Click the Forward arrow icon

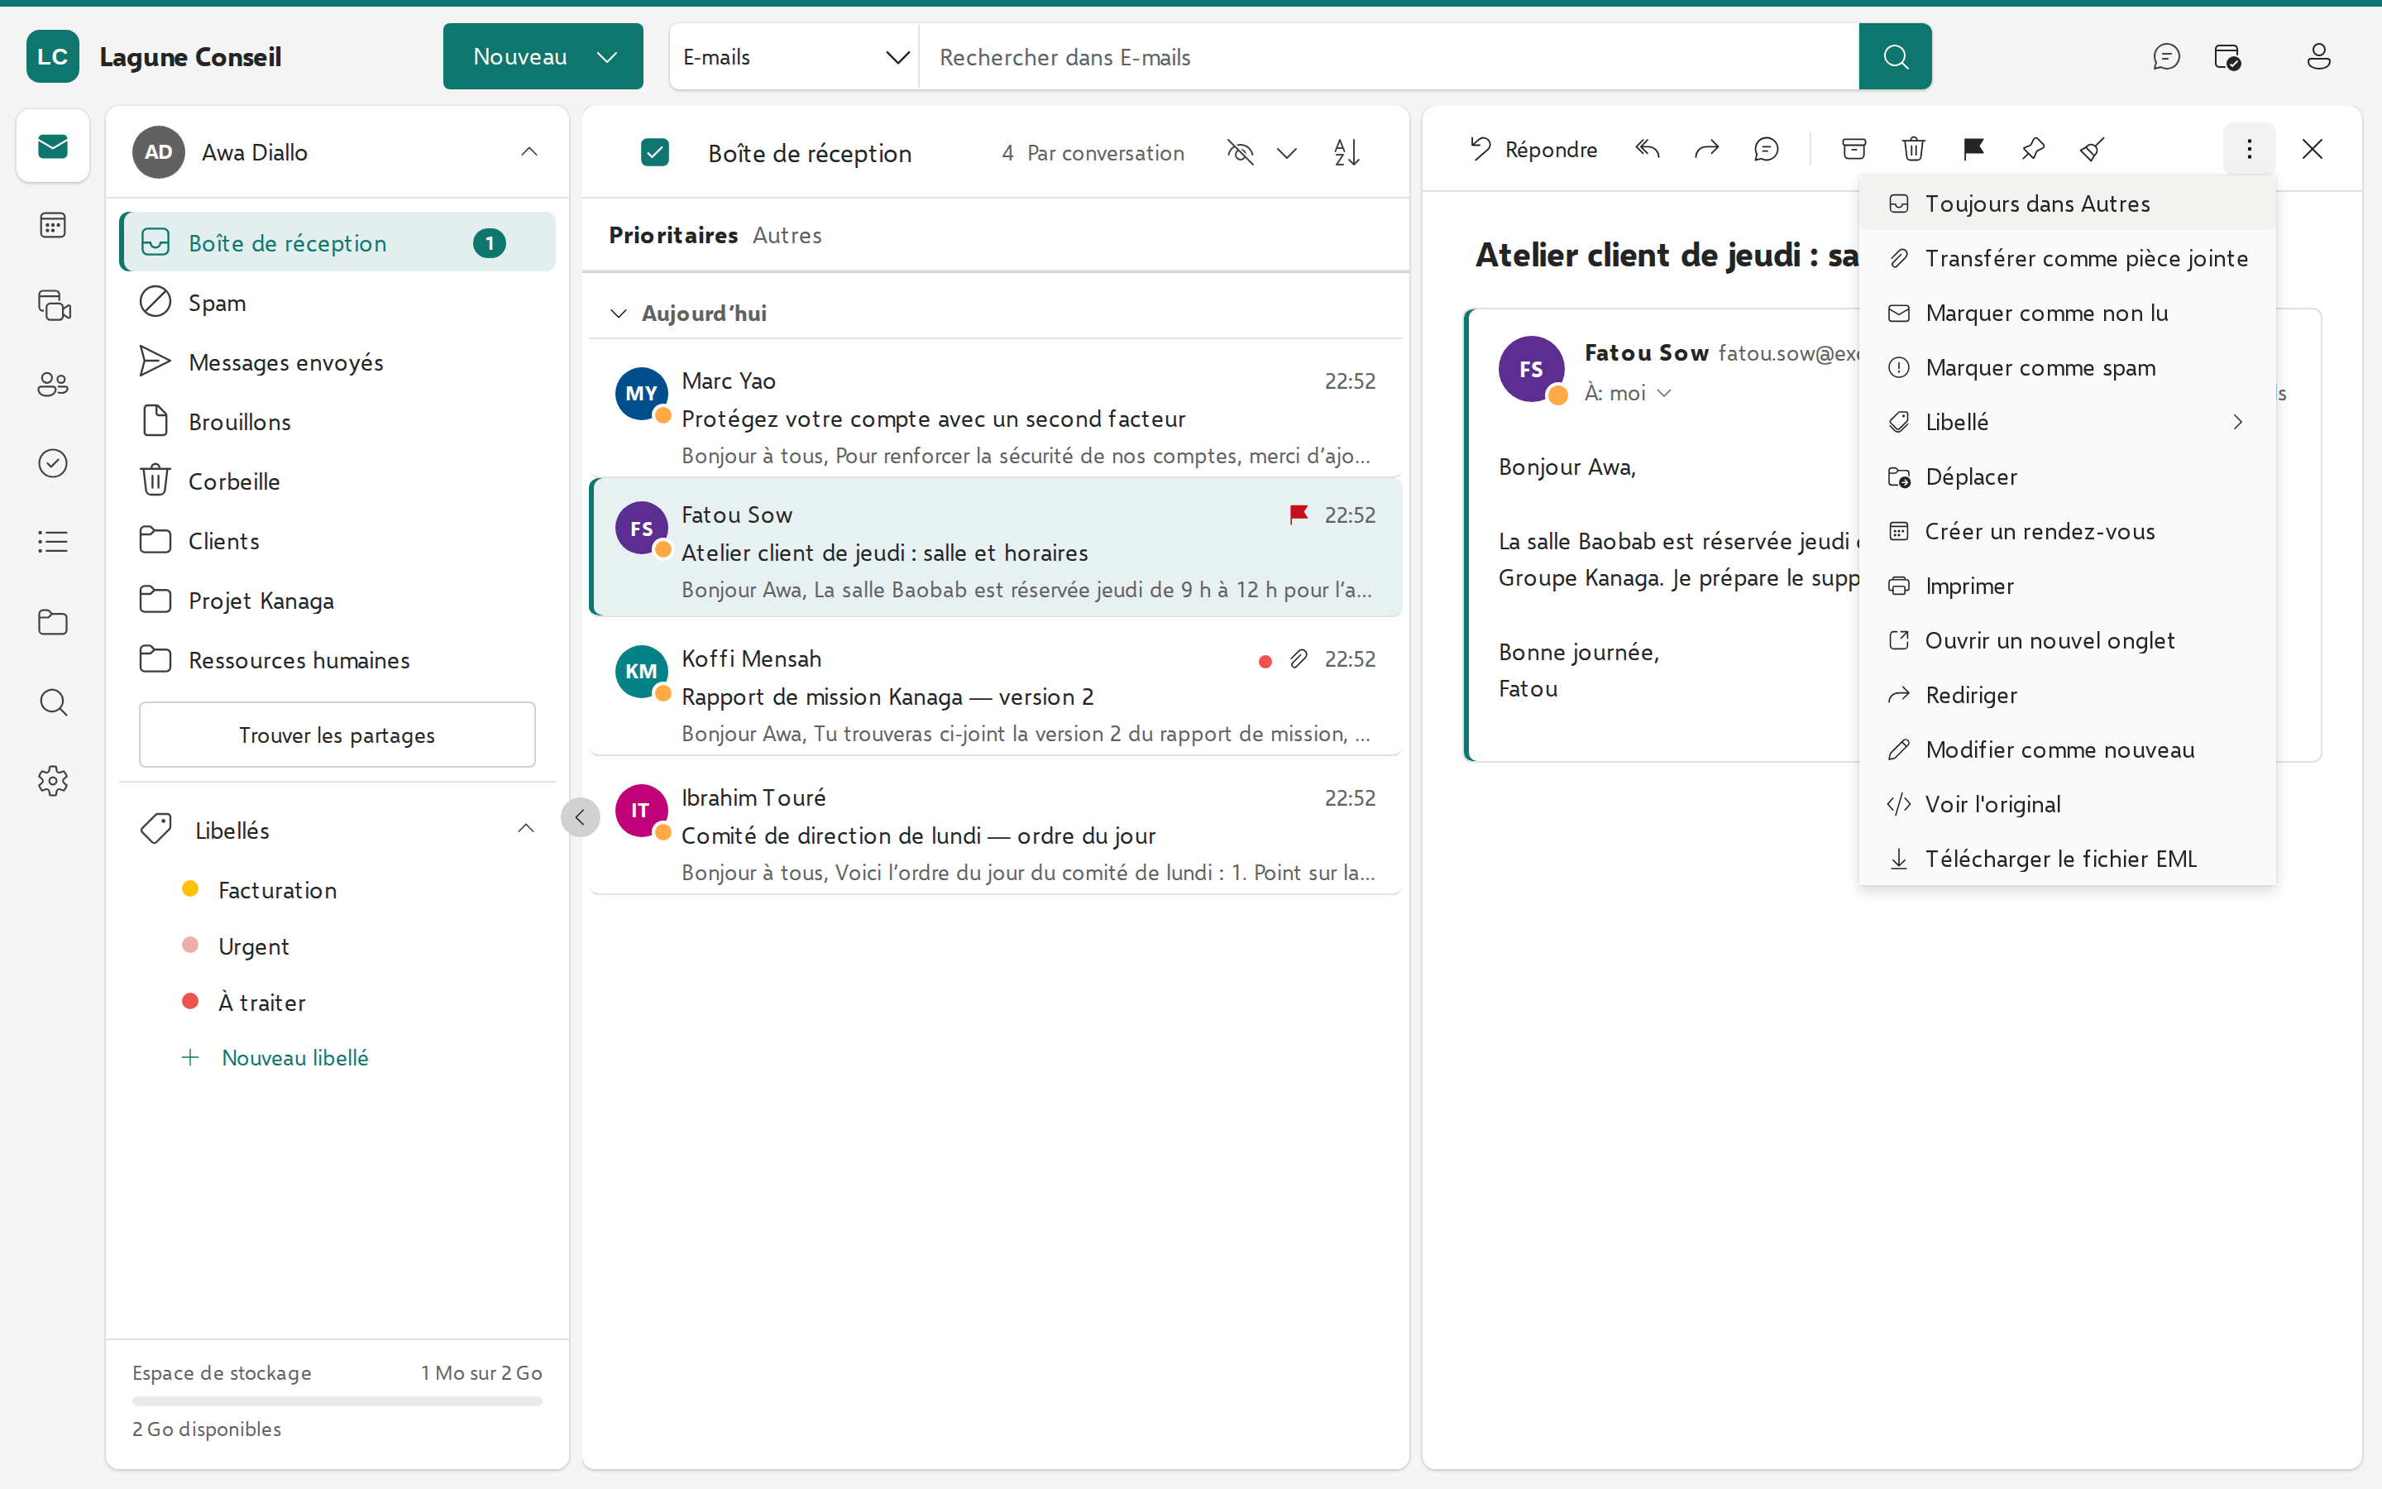click(x=1707, y=149)
